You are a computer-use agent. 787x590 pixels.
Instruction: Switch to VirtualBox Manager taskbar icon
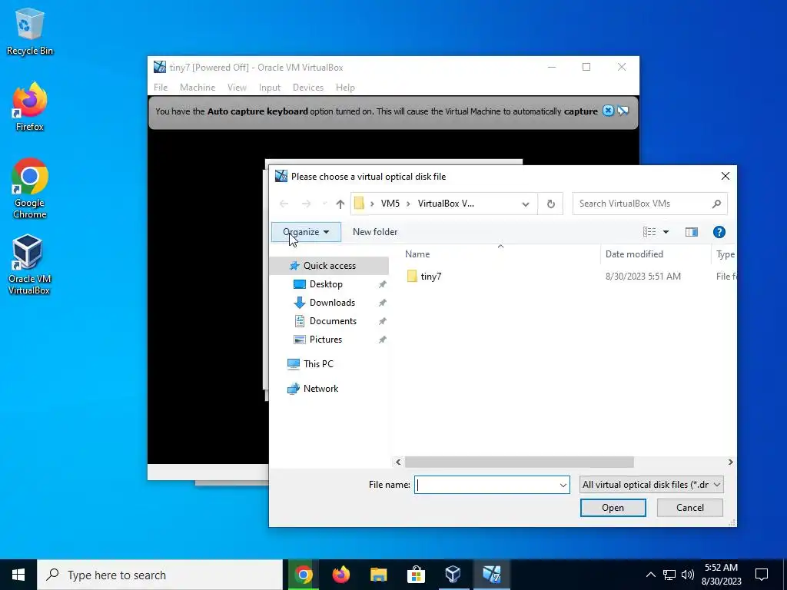point(453,575)
